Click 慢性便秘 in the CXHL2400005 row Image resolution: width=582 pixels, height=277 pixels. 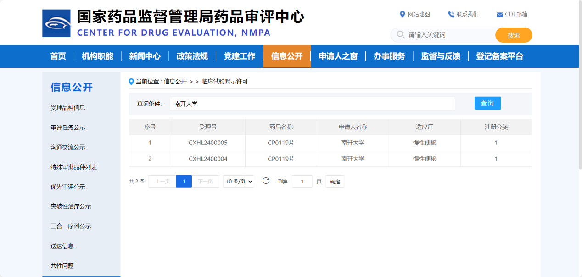pyautogui.click(x=425, y=143)
